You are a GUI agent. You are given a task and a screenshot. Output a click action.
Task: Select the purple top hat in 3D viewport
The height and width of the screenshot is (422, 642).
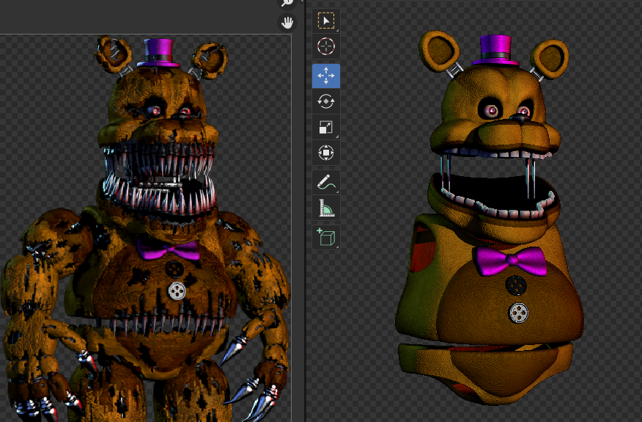tap(495, 51)
